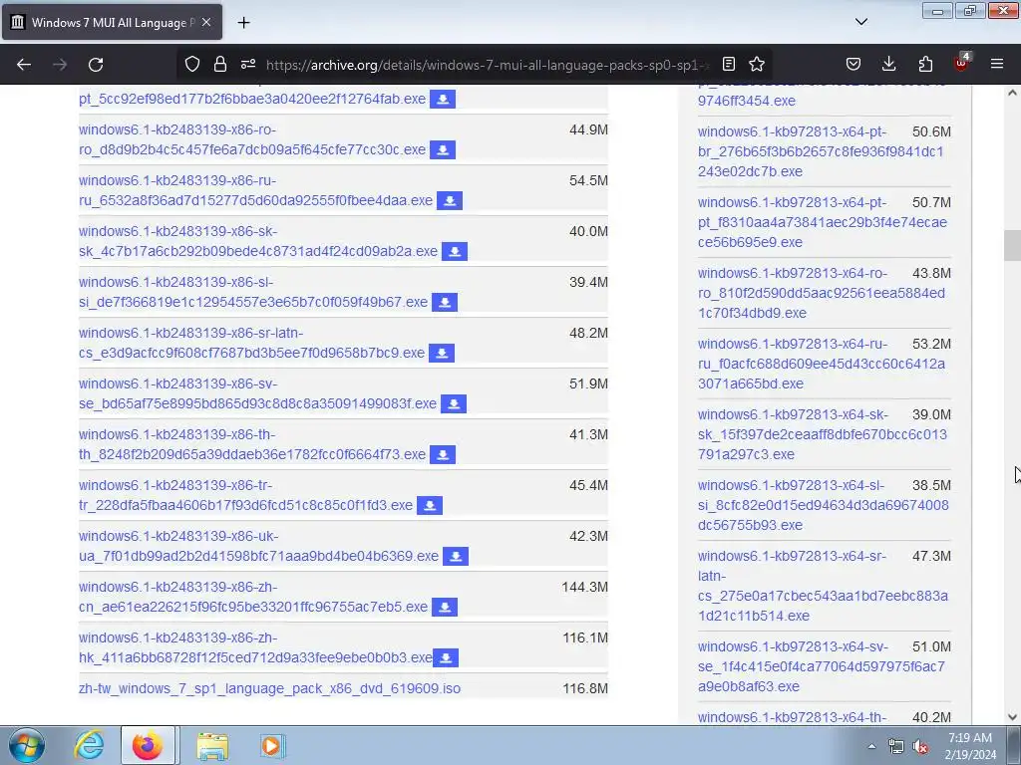
Task: Click scrollbar down arrow
Action: tap(1012, 717)
